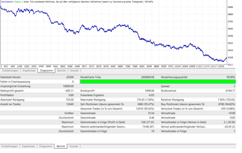
Task: Click the Anzahl an Trades value 12640
Action: click(x=70, y=104)
